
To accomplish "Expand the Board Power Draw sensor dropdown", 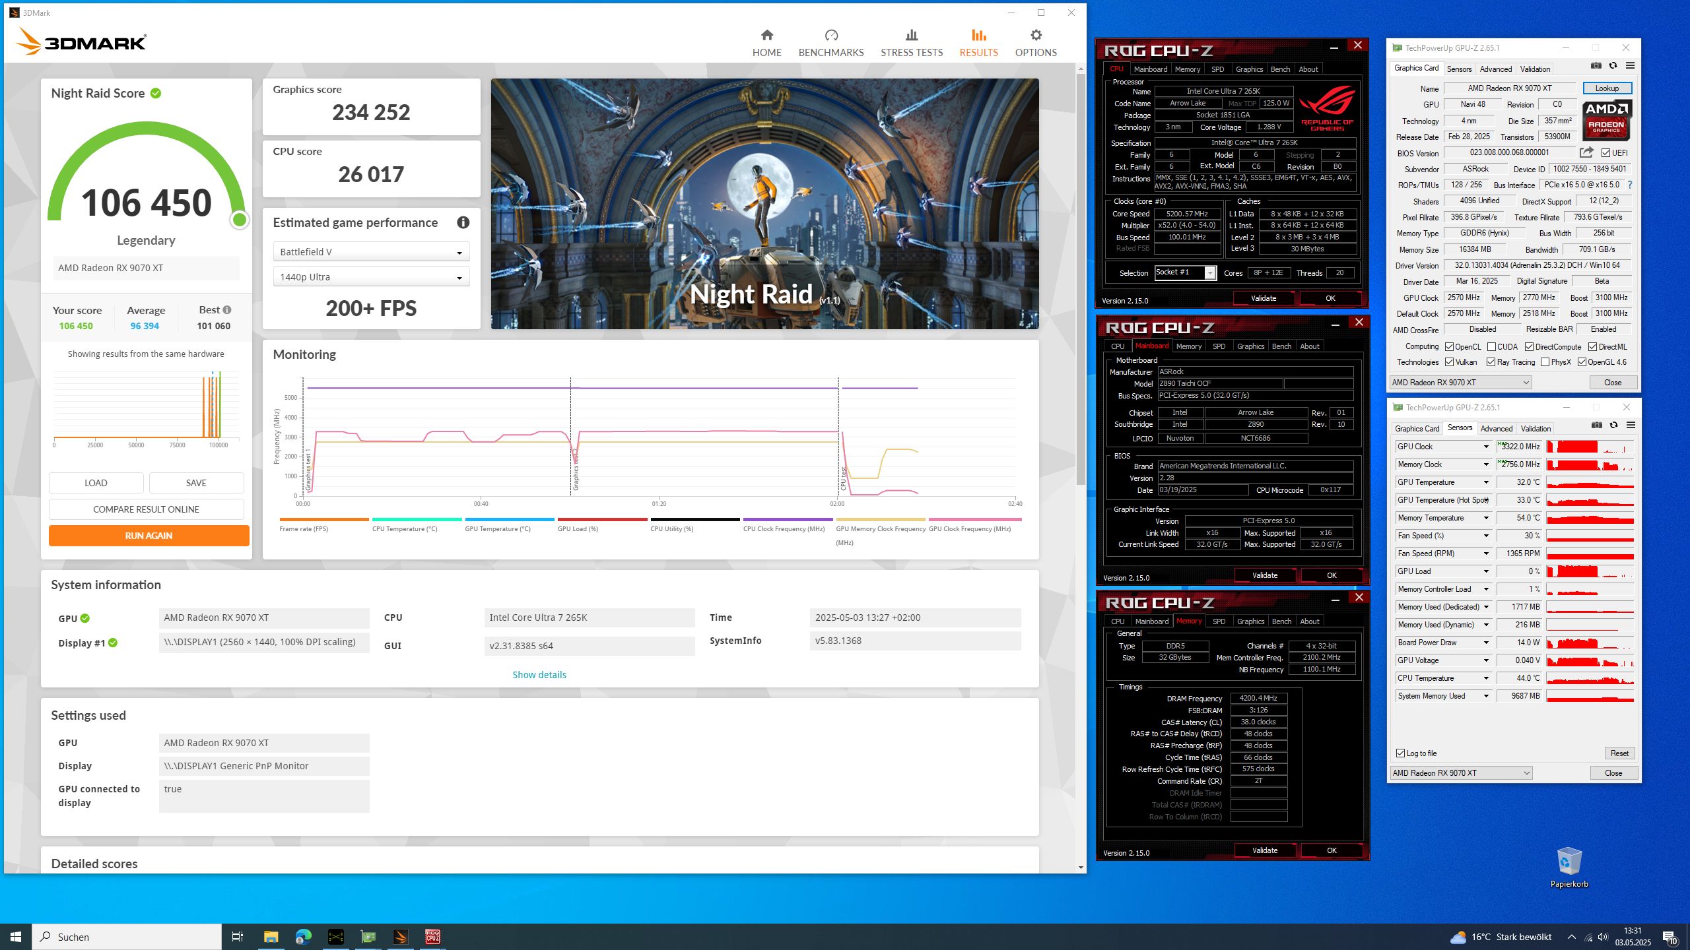I will [1486, 643].
